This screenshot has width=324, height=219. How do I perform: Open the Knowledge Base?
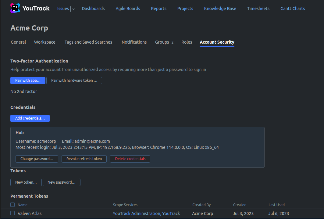220,9
